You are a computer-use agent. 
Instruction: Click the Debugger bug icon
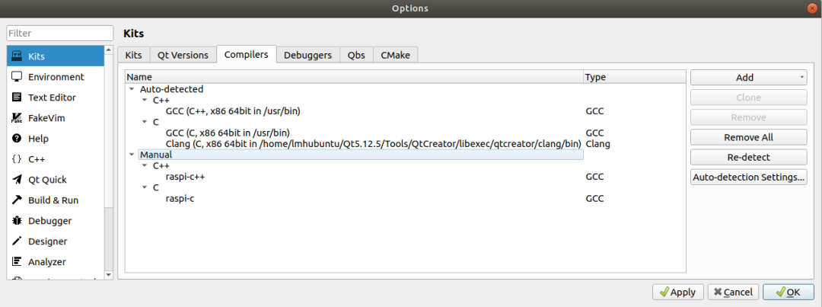17,221
